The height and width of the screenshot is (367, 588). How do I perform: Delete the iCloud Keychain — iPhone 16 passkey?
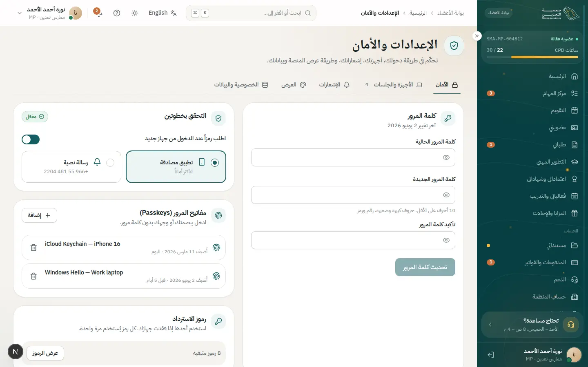34,248
